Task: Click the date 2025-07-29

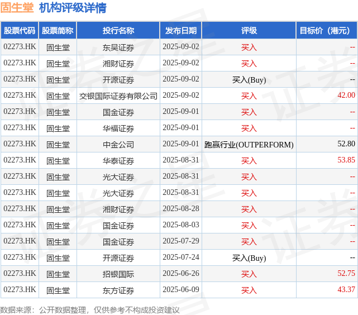Action: 181,241
